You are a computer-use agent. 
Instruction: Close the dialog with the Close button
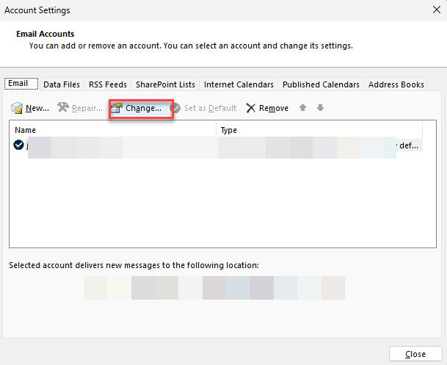[x=415, y=354]
